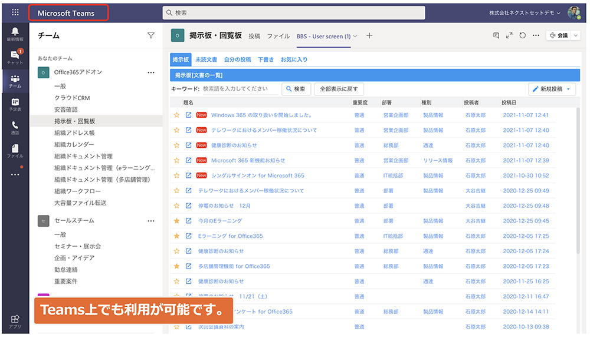Open more options ellipsis beside refresh icon
Viewport: 590px width, 338px height.
point(536,35)
